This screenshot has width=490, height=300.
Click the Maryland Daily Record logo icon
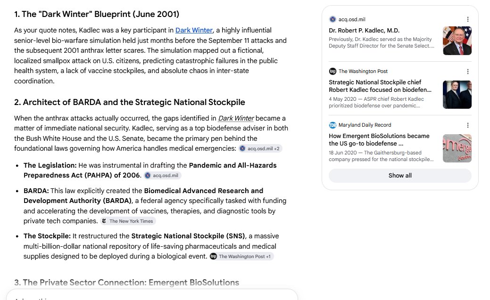click(332, 125)
